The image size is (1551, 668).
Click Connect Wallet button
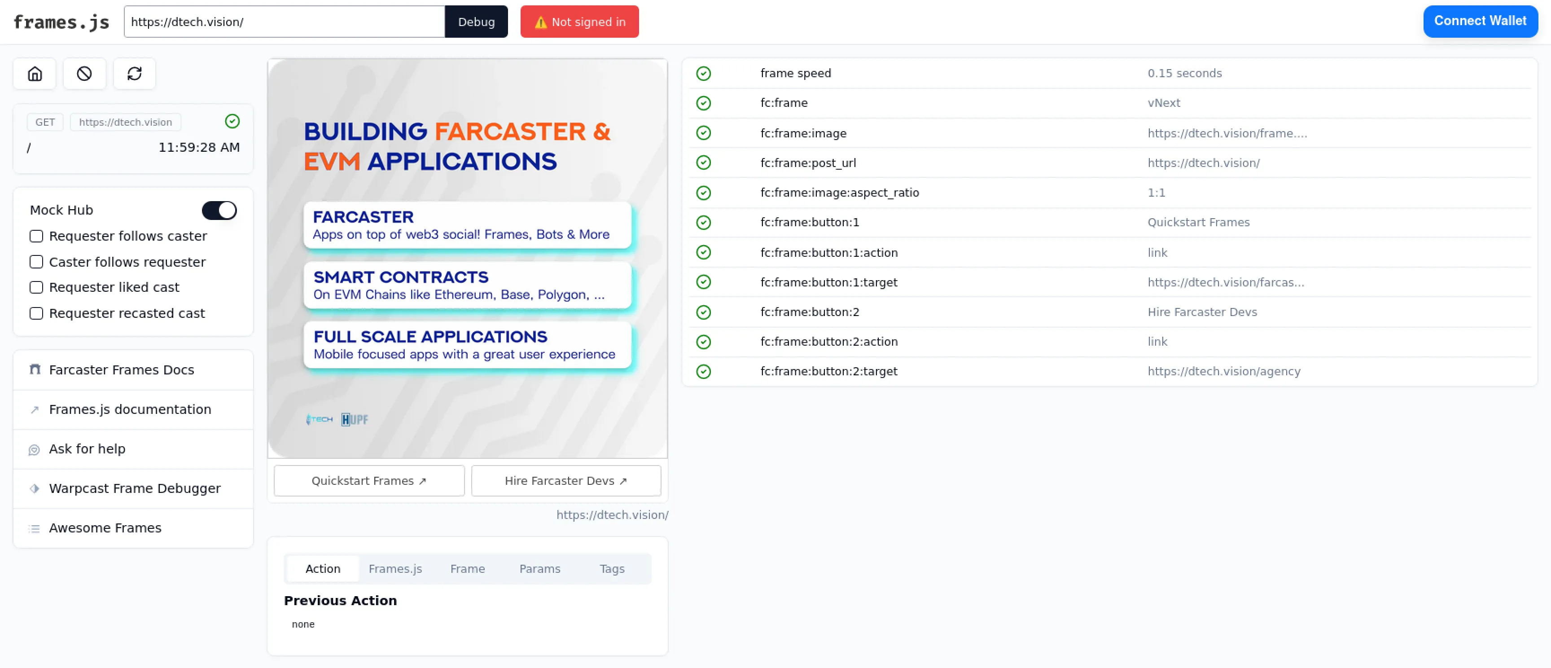pyautogui.click(x=1480, y=21)
